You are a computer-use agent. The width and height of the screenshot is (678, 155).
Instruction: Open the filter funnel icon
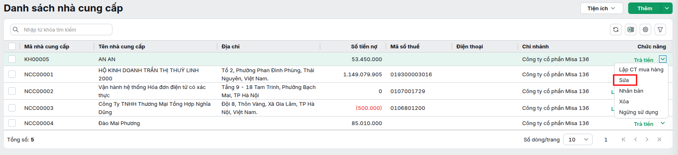pos(660,30)
